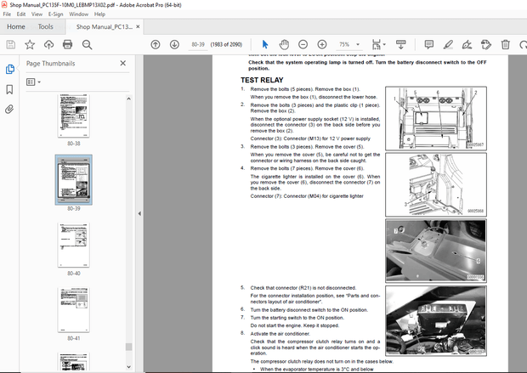Viewport: 527px width, 373px height.
Task: Open the Help menu
Action: [99, 14]
